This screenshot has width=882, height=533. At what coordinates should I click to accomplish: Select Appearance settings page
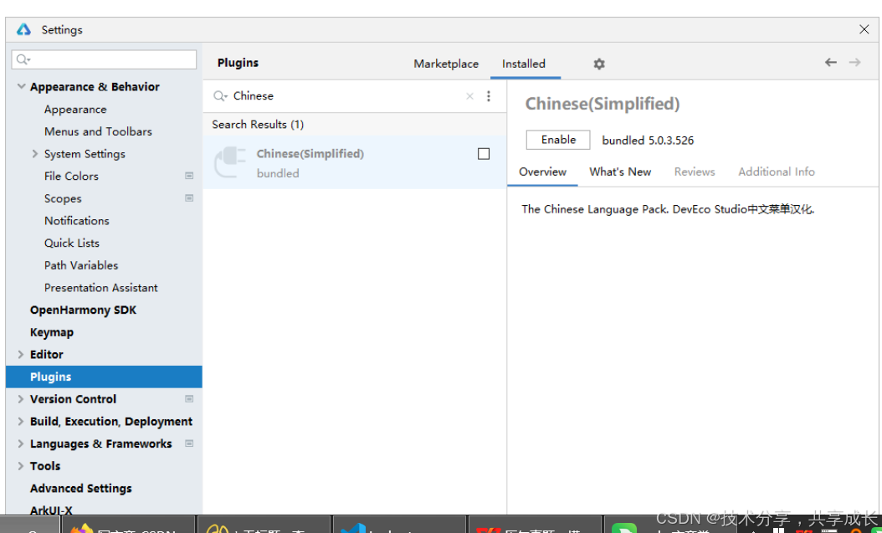[x=75, y=109]
